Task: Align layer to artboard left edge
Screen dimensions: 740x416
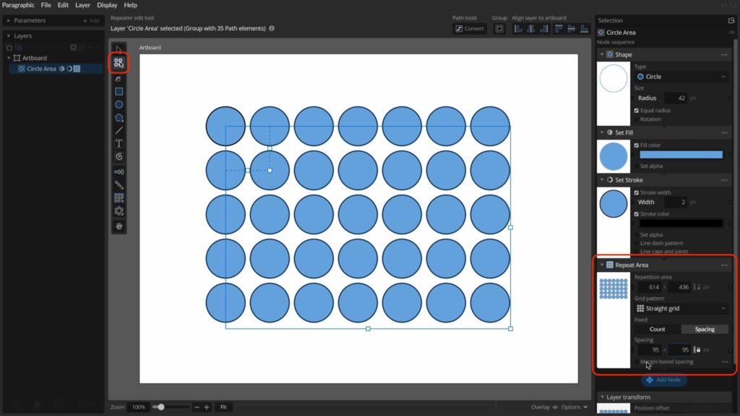Action: pos(518,29)
